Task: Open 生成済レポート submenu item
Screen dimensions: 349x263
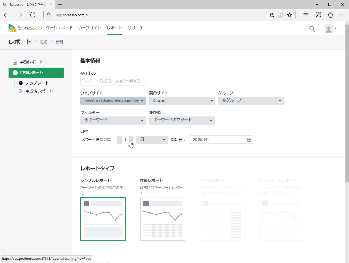Action: tap(39, 91)
